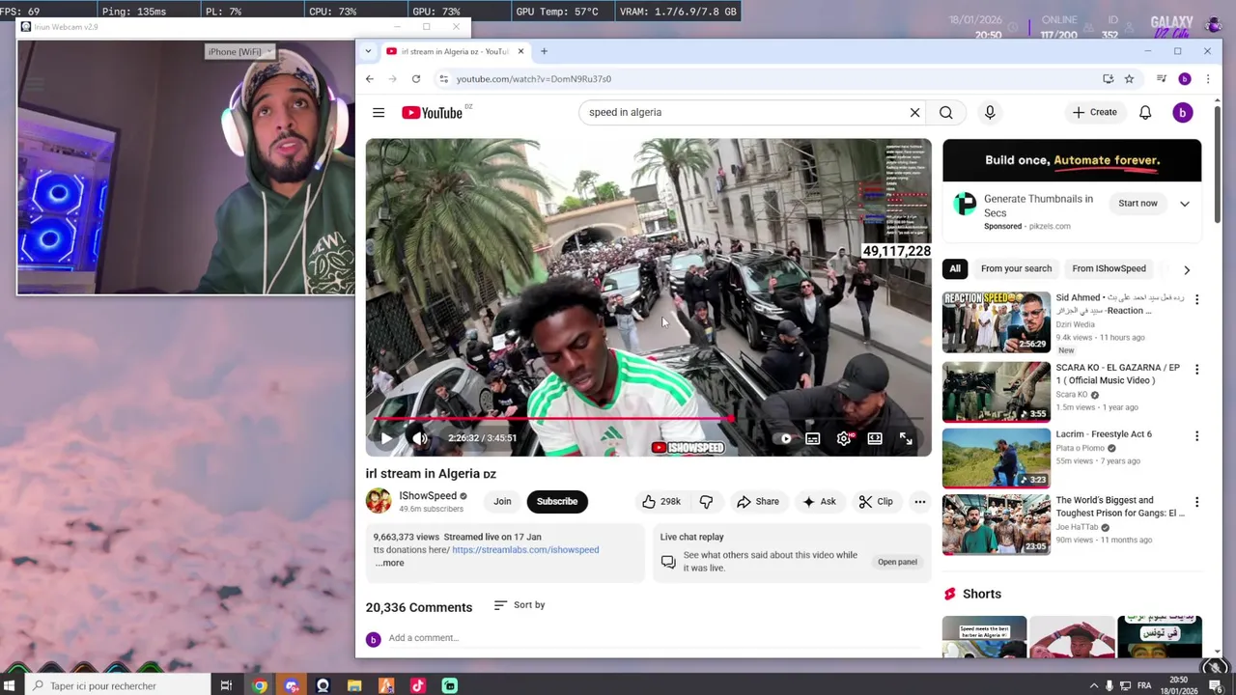The height and width of the screenshot is (695, 1236).
Task: Expand the sponsored ad chevron
Action: [1185, 204]
